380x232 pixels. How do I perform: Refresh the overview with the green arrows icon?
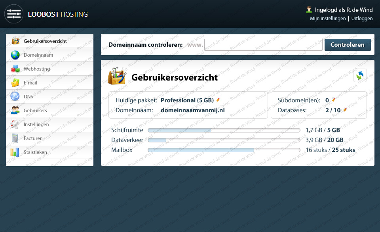point(360,75)
